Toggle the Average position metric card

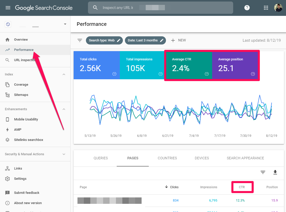tap(235, 65)
